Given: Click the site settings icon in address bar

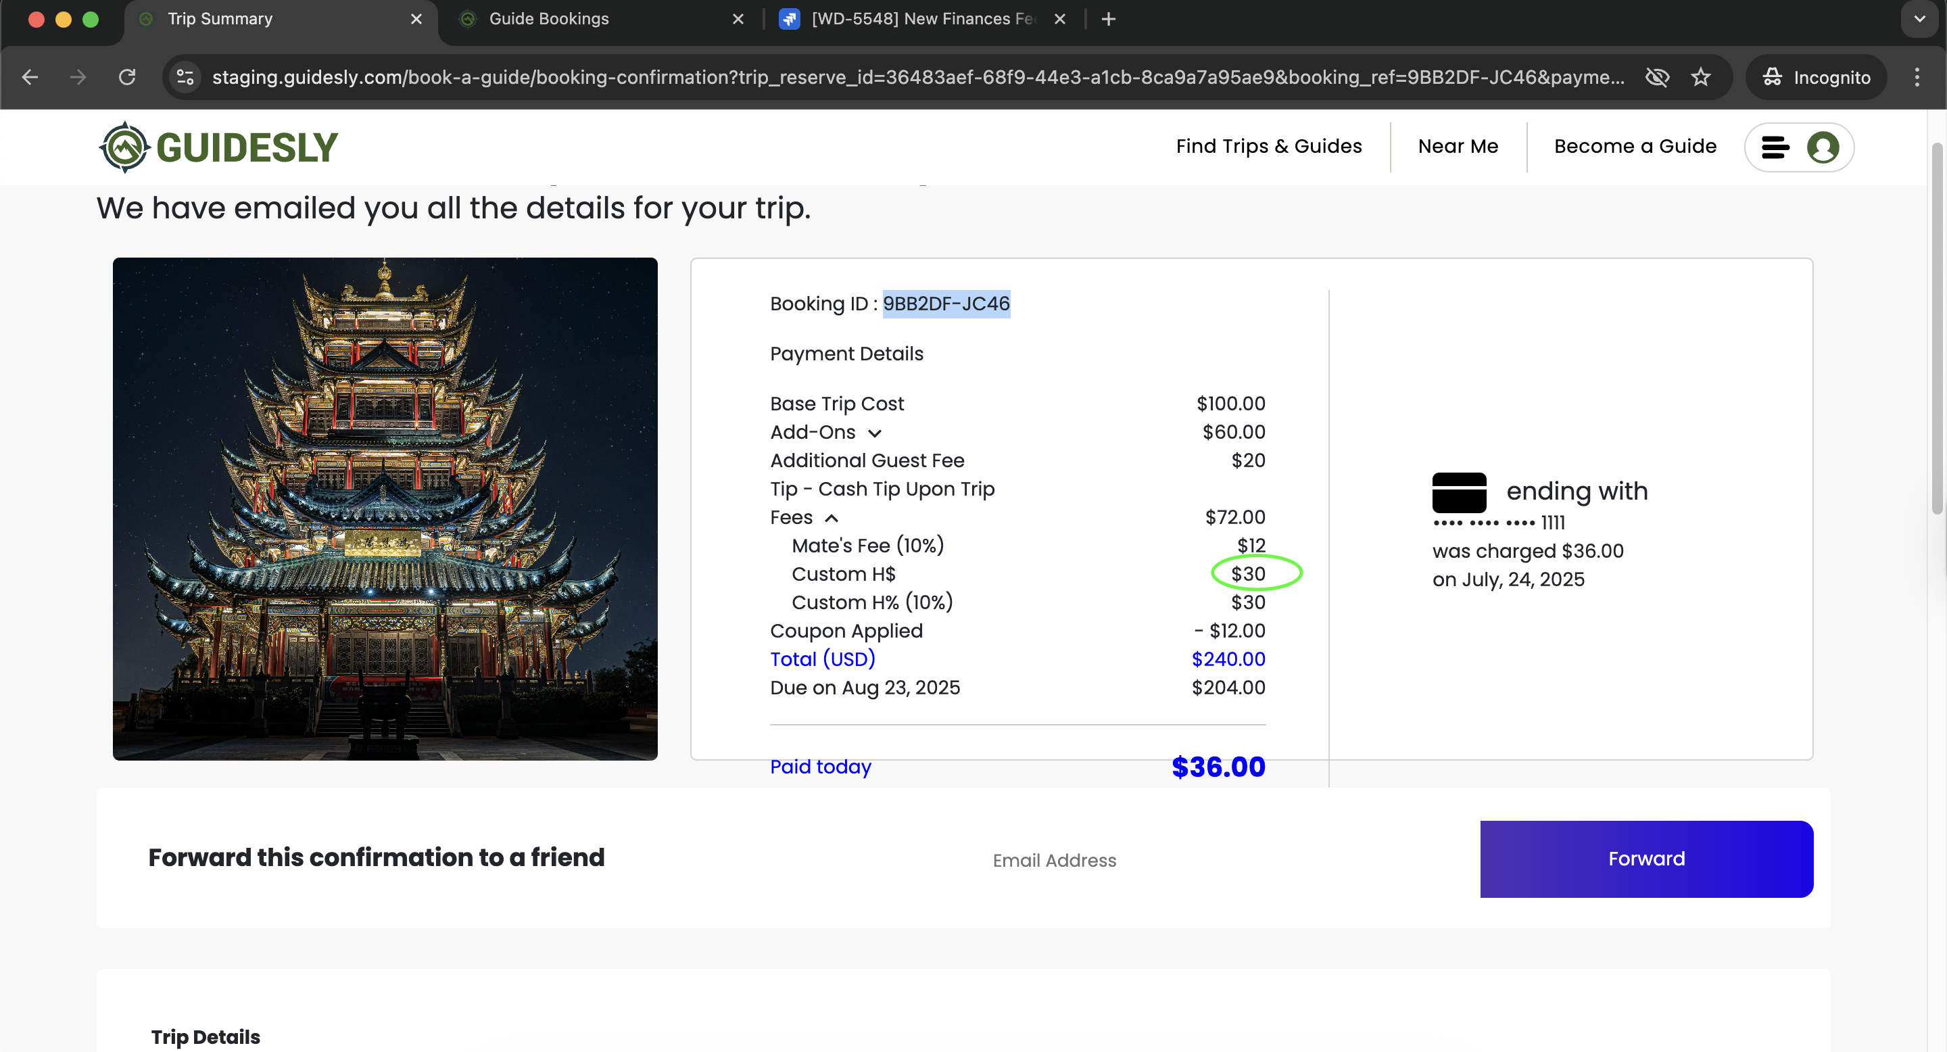Looking at the screenshot, I should click(185, 77).
